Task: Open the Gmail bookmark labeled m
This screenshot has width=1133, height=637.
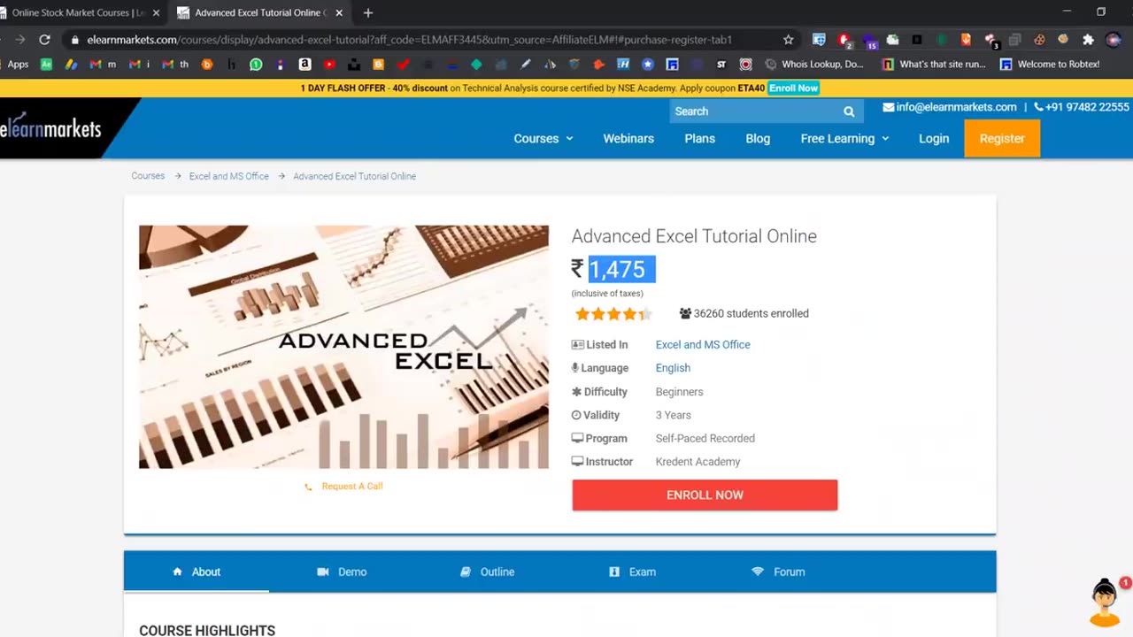Action: pyautogui.click(x=103, y=65)
